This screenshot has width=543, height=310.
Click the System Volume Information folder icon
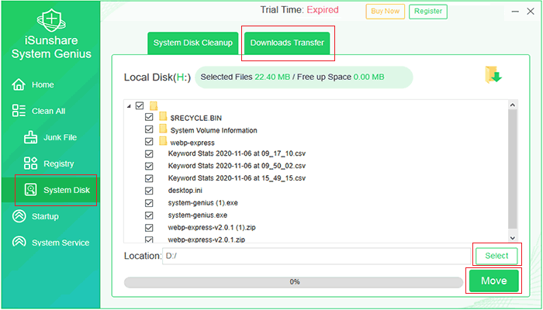[x=163, y=129]
